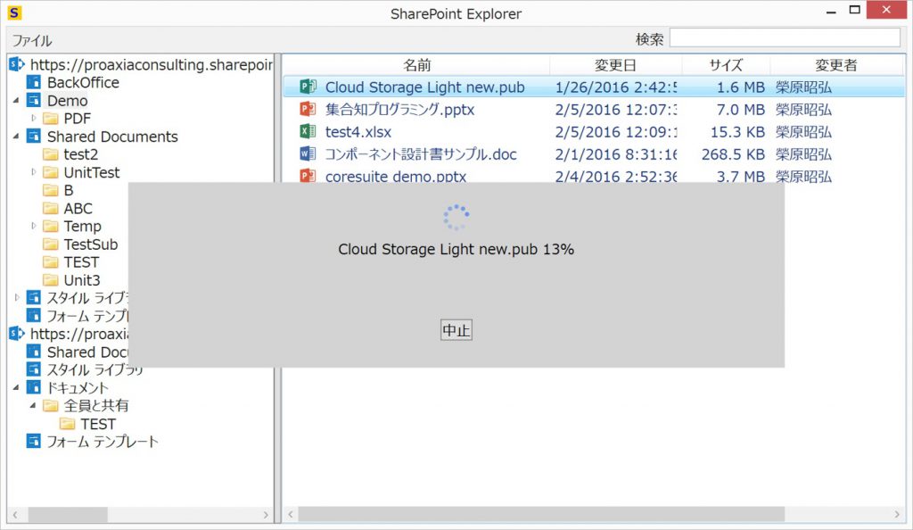This screenshot has width=913, height=530.
Task: Sort files by 変更日 column header
Action: 615,65
